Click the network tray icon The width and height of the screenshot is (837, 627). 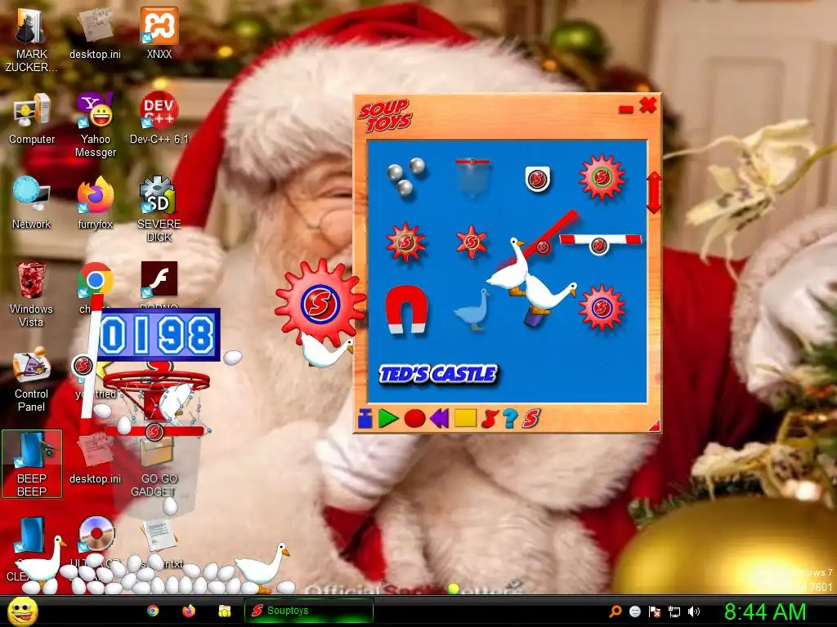pyautogui.click(x=674, y=611)
